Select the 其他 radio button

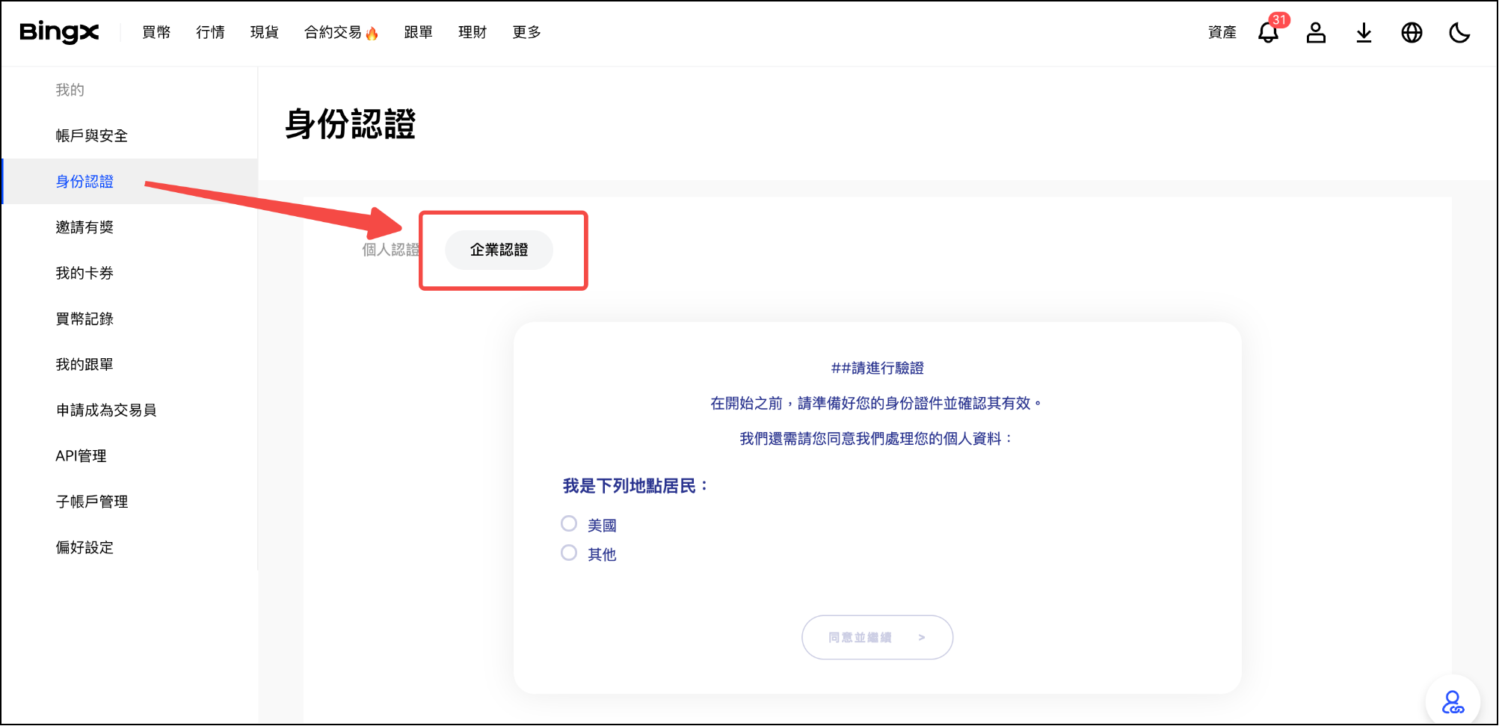pyautogui.click(x=569, y=553)
